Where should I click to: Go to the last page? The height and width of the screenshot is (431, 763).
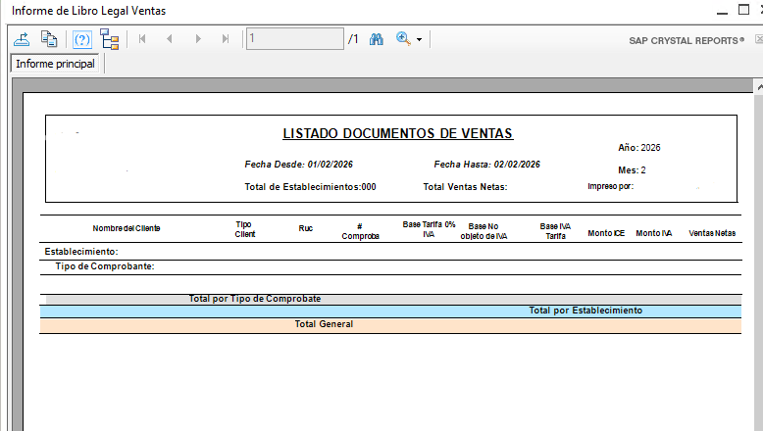[226, 39]
